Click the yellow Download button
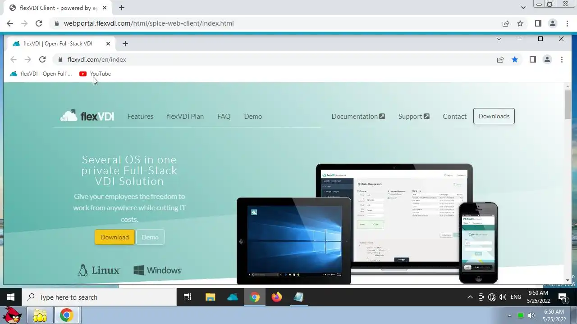This screenshot has width=577, height=324. 114,237
